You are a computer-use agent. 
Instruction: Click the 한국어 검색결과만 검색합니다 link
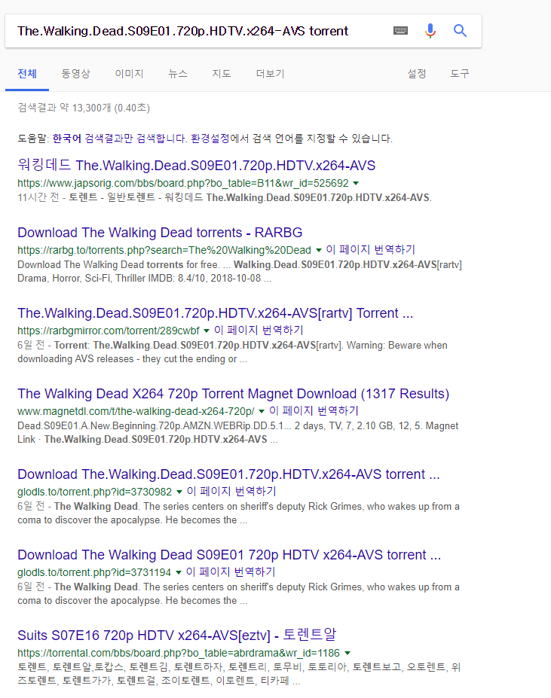120,139
